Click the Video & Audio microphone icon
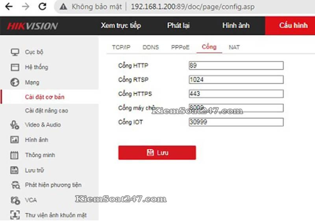This screenshot has width=315, height=222. tap(15, 125)
